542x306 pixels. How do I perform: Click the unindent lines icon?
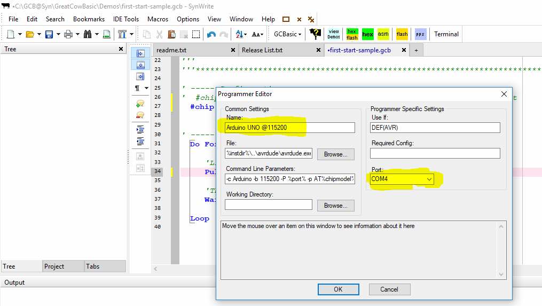click(140, 141)
